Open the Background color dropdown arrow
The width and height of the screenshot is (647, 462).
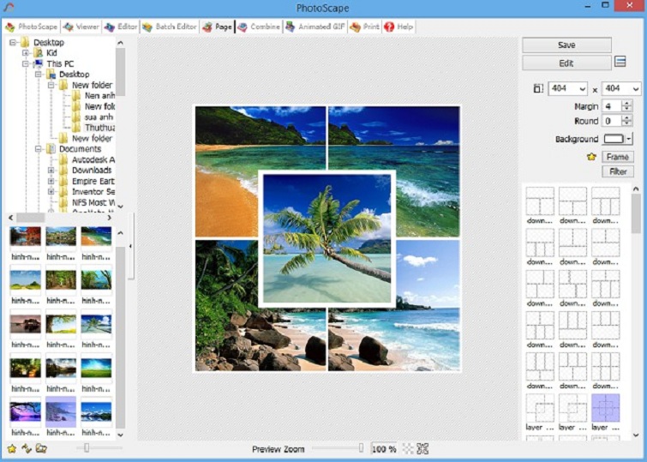(629, 139)
